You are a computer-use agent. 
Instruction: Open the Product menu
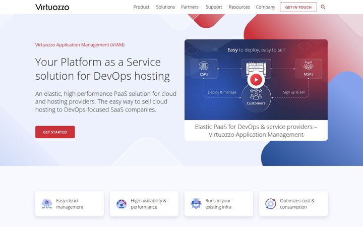141,7
